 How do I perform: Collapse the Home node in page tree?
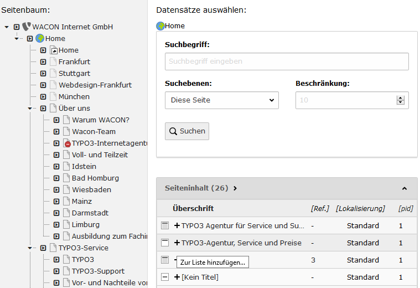click(x=17, y=39)
